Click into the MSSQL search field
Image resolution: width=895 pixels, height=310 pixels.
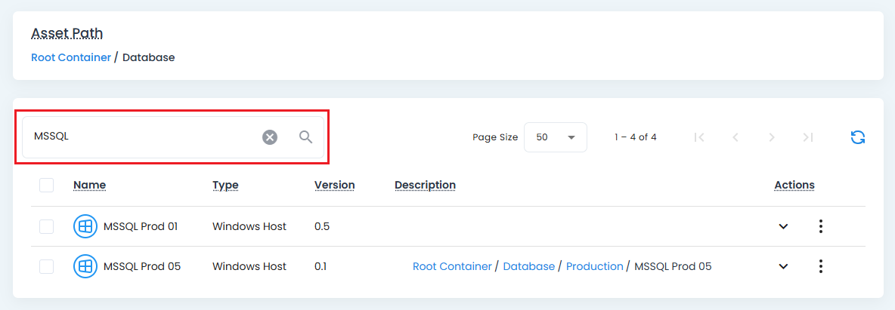coord(144,137)
